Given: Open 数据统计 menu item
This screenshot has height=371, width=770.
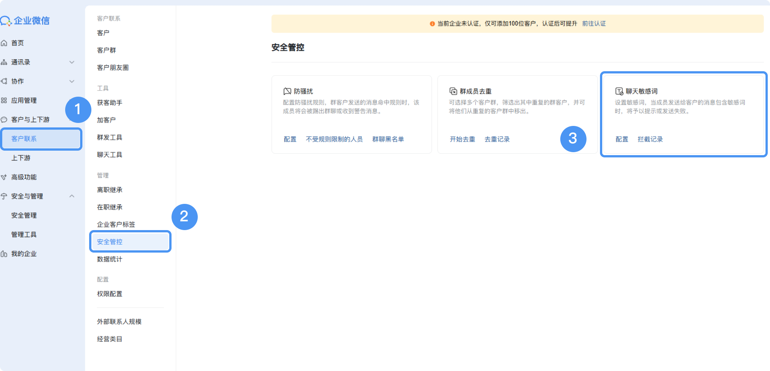Looking at the screenshot, I should [x=110, y=259].
